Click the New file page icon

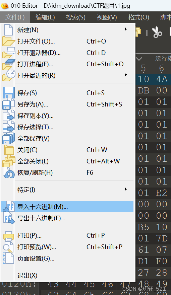pyautogui.click(x=8, y=30)
